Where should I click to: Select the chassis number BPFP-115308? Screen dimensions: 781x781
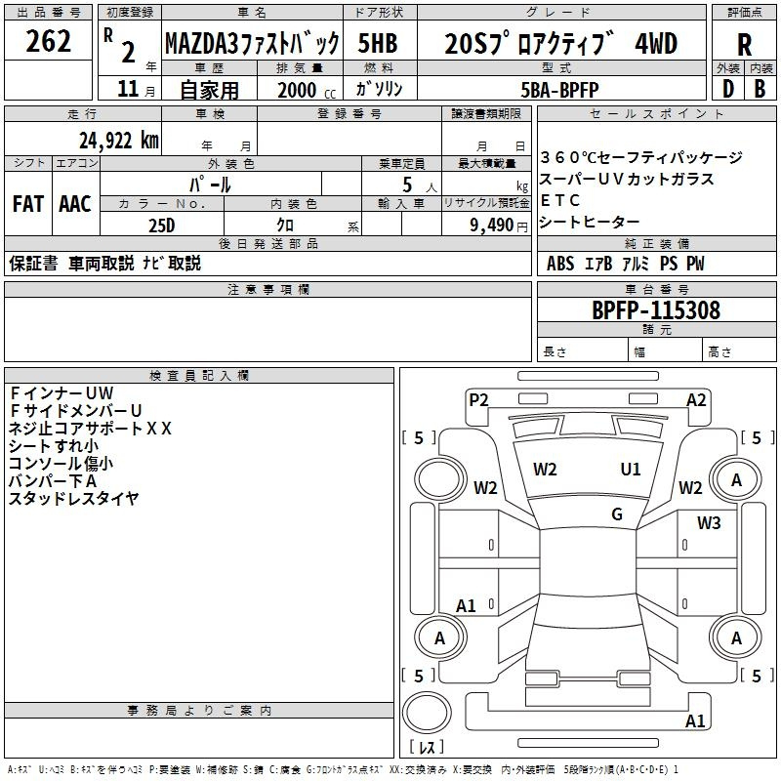(x=656, y=310)
